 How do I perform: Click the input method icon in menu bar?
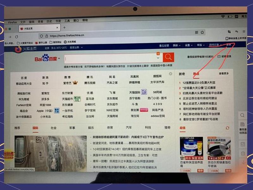click(x=236, y=16)
